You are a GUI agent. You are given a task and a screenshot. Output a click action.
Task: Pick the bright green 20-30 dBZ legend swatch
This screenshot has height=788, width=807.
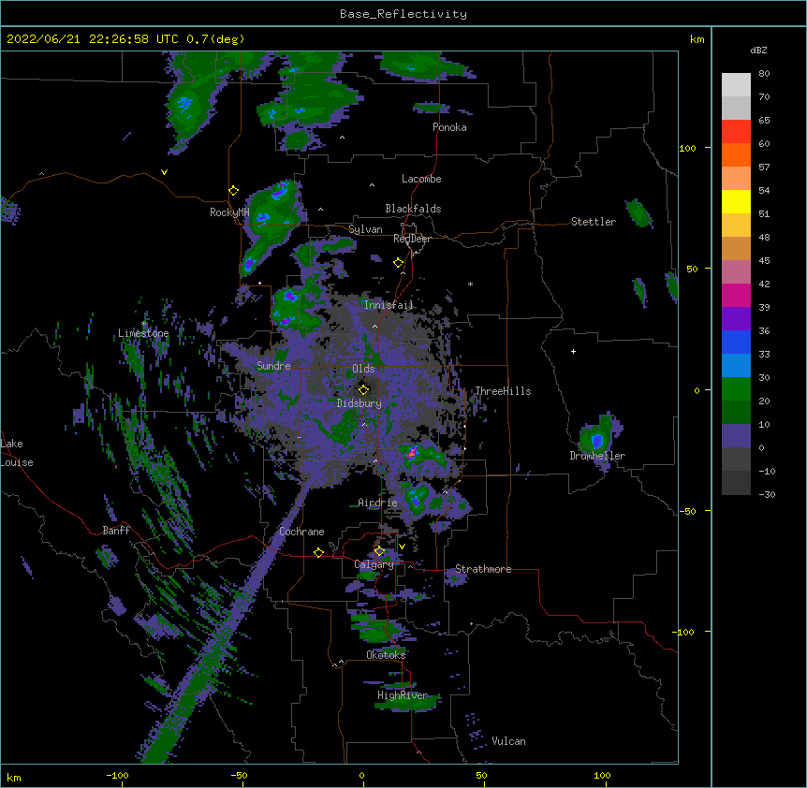736,389
